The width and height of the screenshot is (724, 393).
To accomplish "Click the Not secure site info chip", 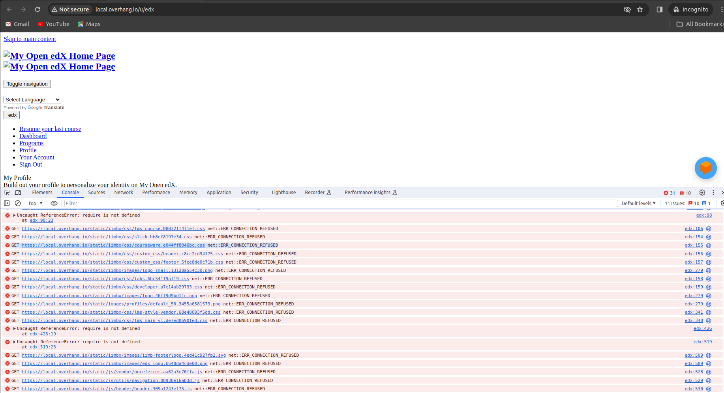I will 70,9.
